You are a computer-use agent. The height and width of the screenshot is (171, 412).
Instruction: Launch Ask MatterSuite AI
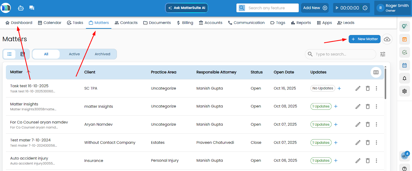(186, 8)
